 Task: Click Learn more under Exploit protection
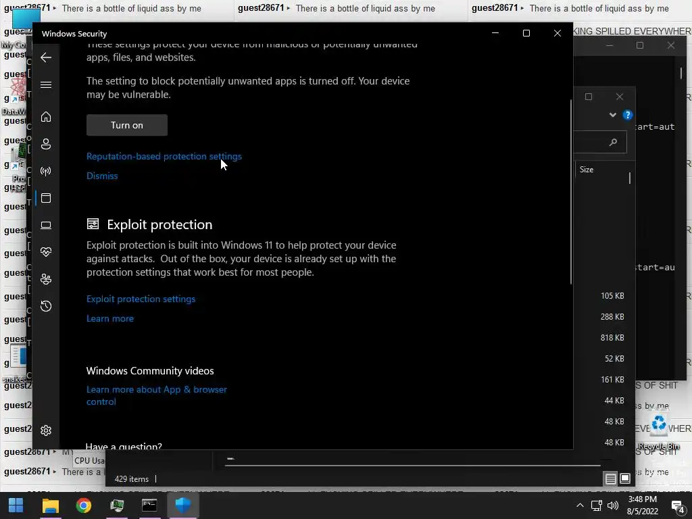pyautogui.click(x=110, y=318)
